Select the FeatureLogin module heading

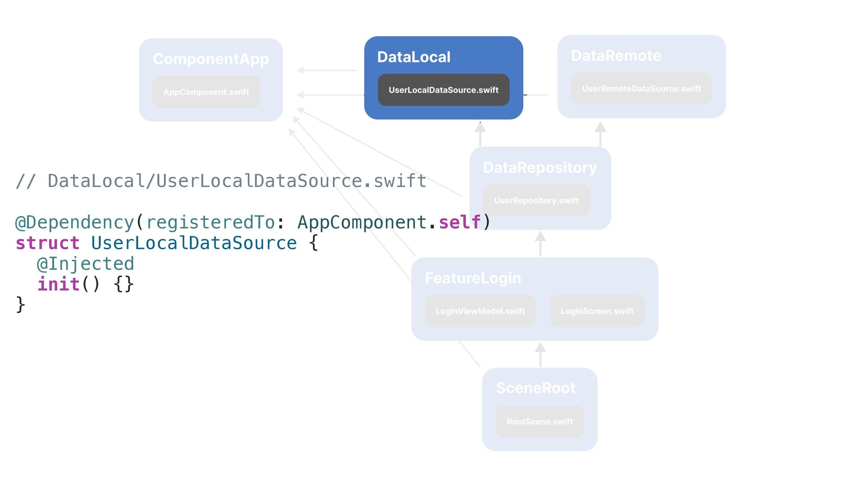tap(473, 278)
